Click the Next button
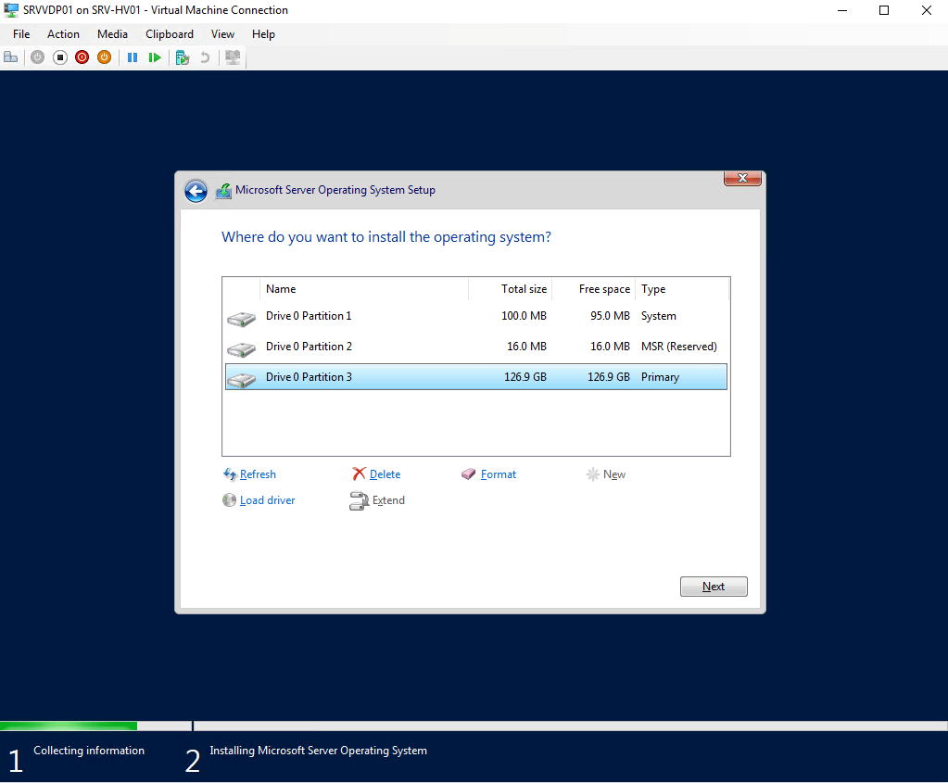This screenshot has height=783, width=948. pyautogui.click(x=713, y=587)
